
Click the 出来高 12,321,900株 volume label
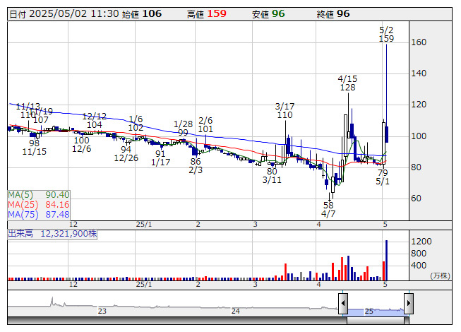[52, 232]
